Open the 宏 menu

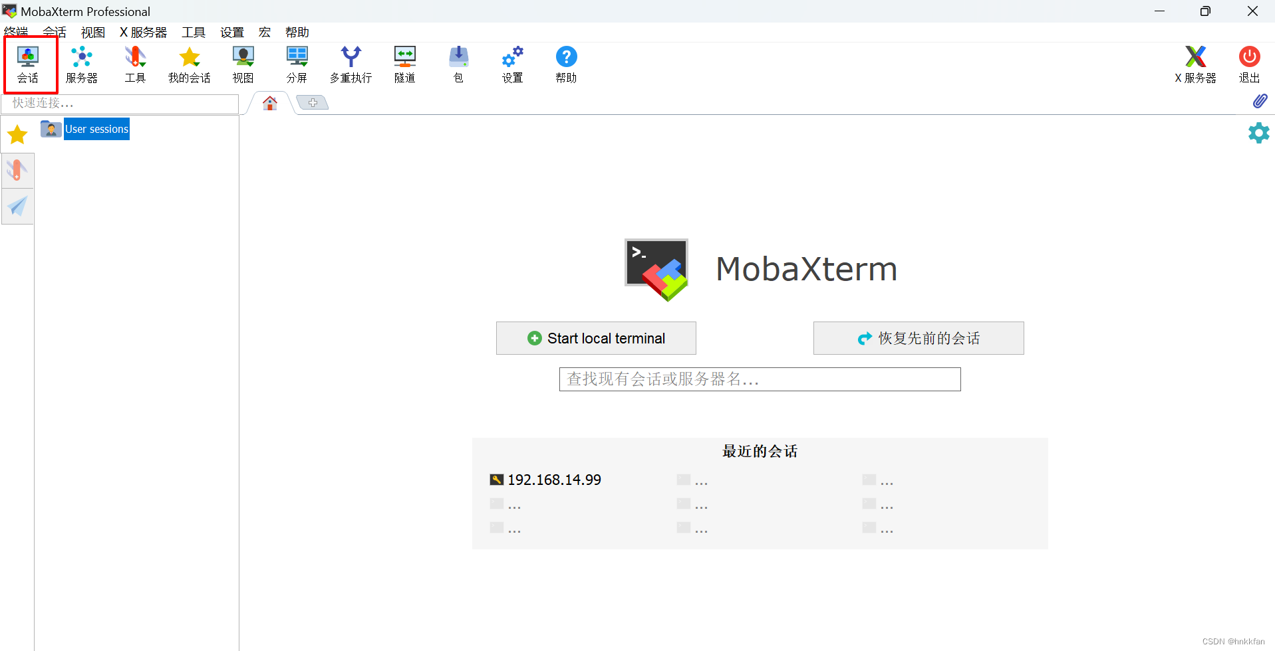click(265, 32)
